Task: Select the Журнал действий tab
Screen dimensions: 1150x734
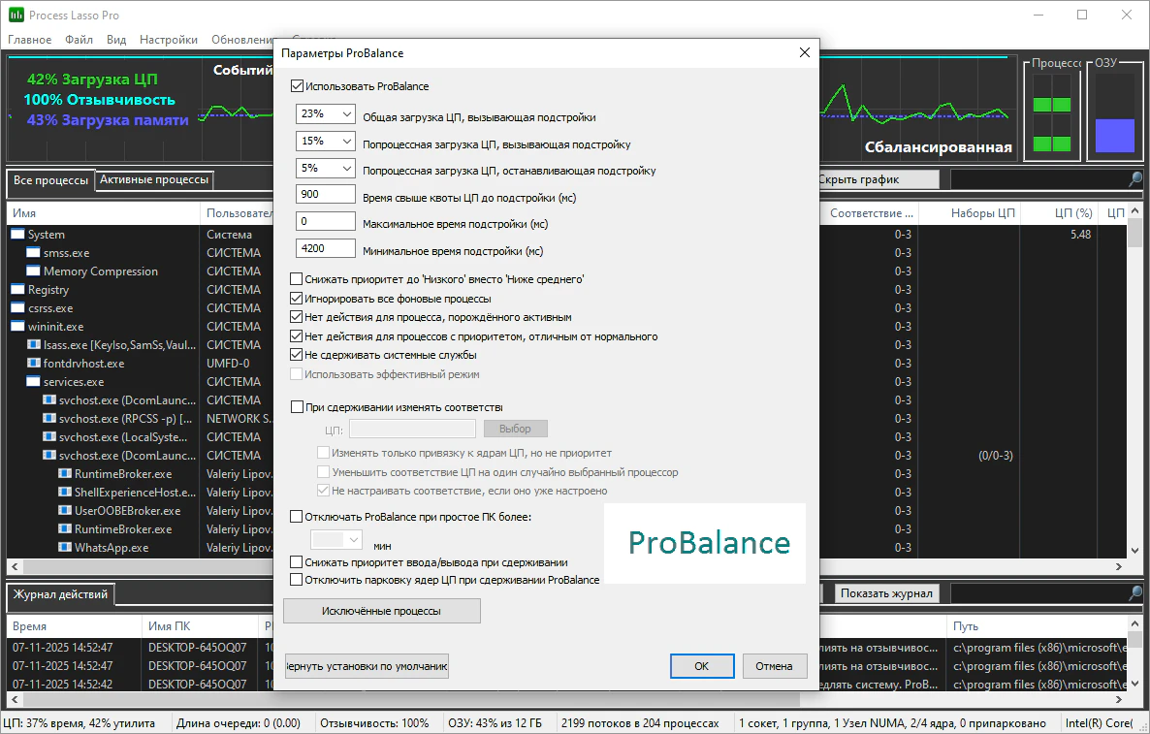Action: pos(60,594)
